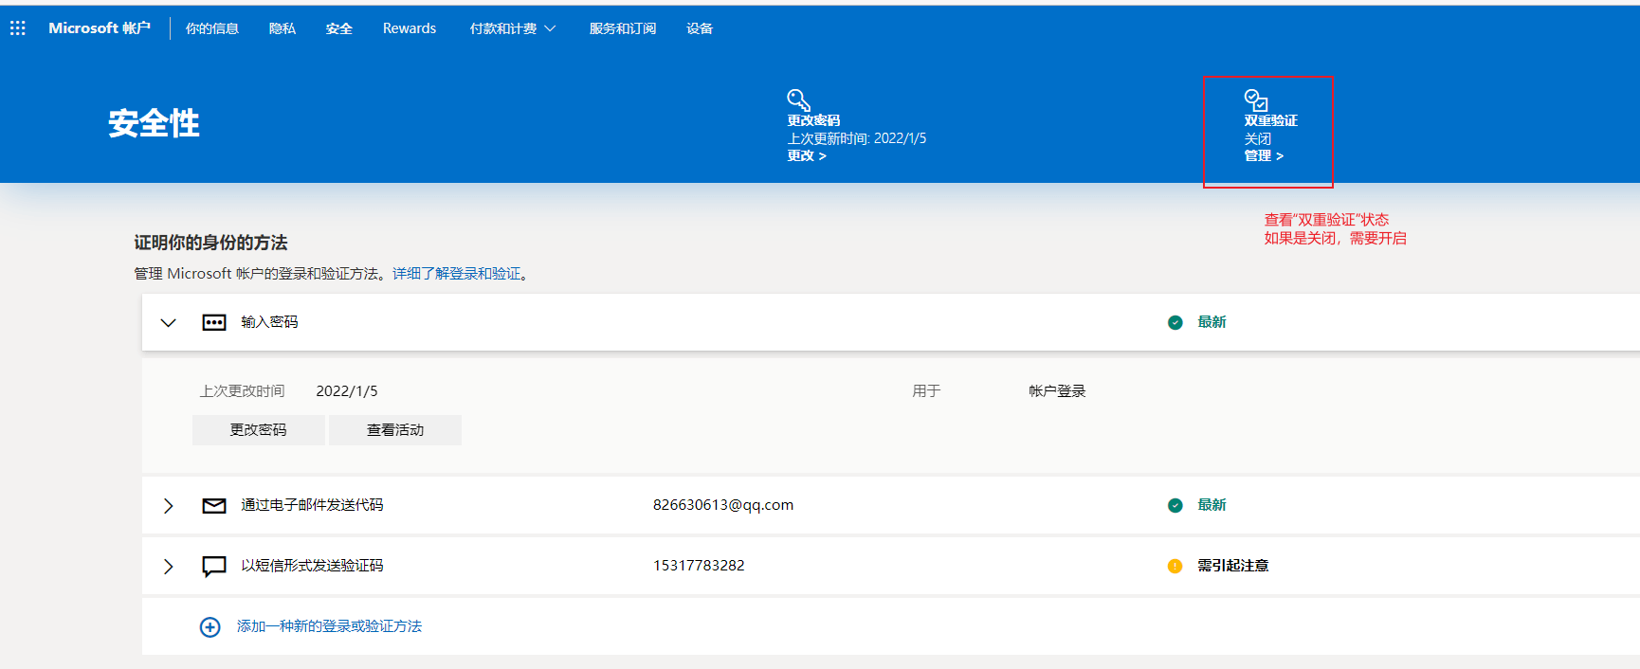Open the 设备 tab
The height and width of the screenshot is (669, 1640).
700,28
